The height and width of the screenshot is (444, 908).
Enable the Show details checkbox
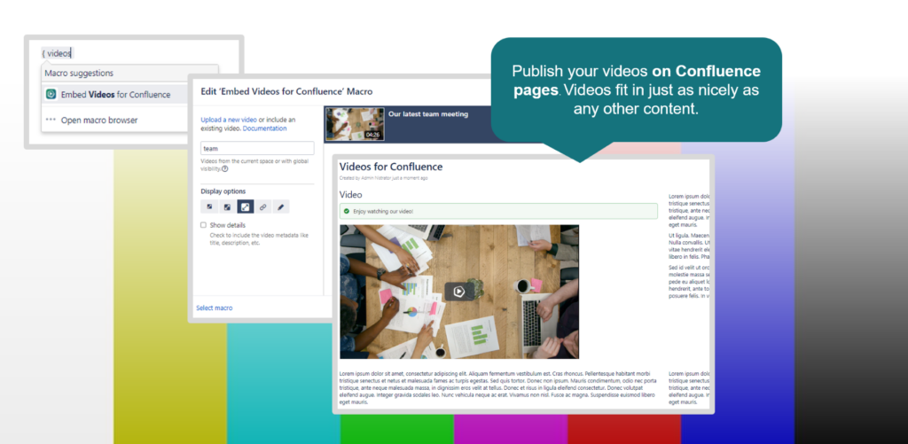pyautogui.click(x=203, y=224)
